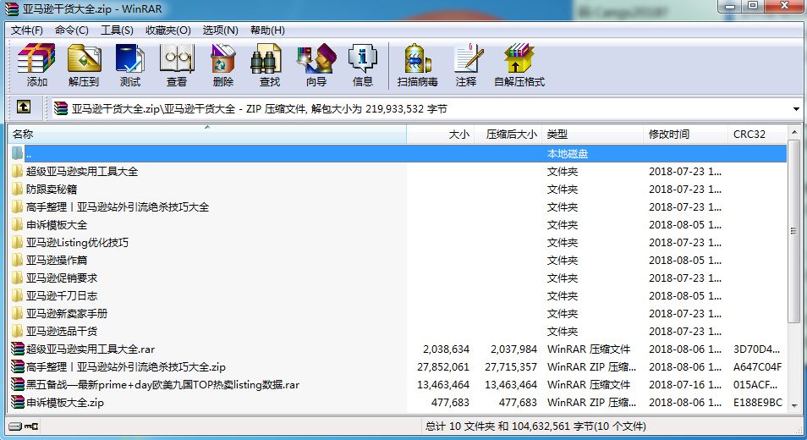
Task: Click the scrollbar up arrow
Action: coord(794,132)
